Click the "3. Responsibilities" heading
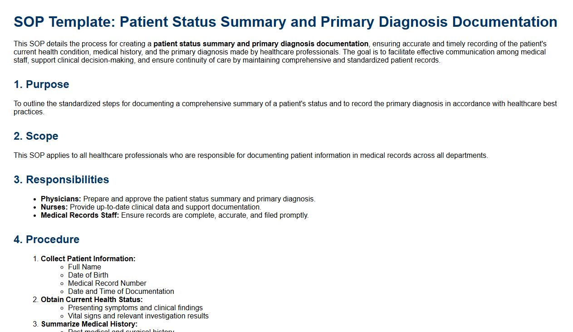 [x=61, y=180]
